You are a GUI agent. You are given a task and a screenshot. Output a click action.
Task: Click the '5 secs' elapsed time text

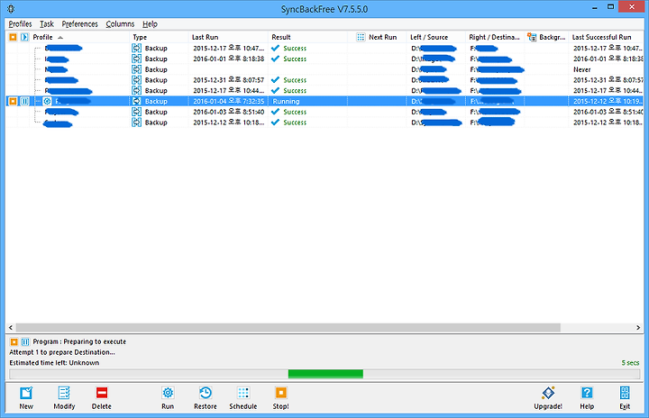(x=630, y=363)
